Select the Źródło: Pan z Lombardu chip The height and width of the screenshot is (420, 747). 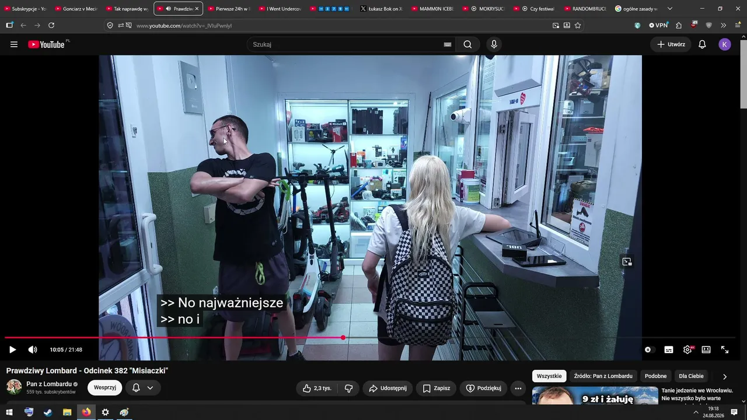coord(603,376)
